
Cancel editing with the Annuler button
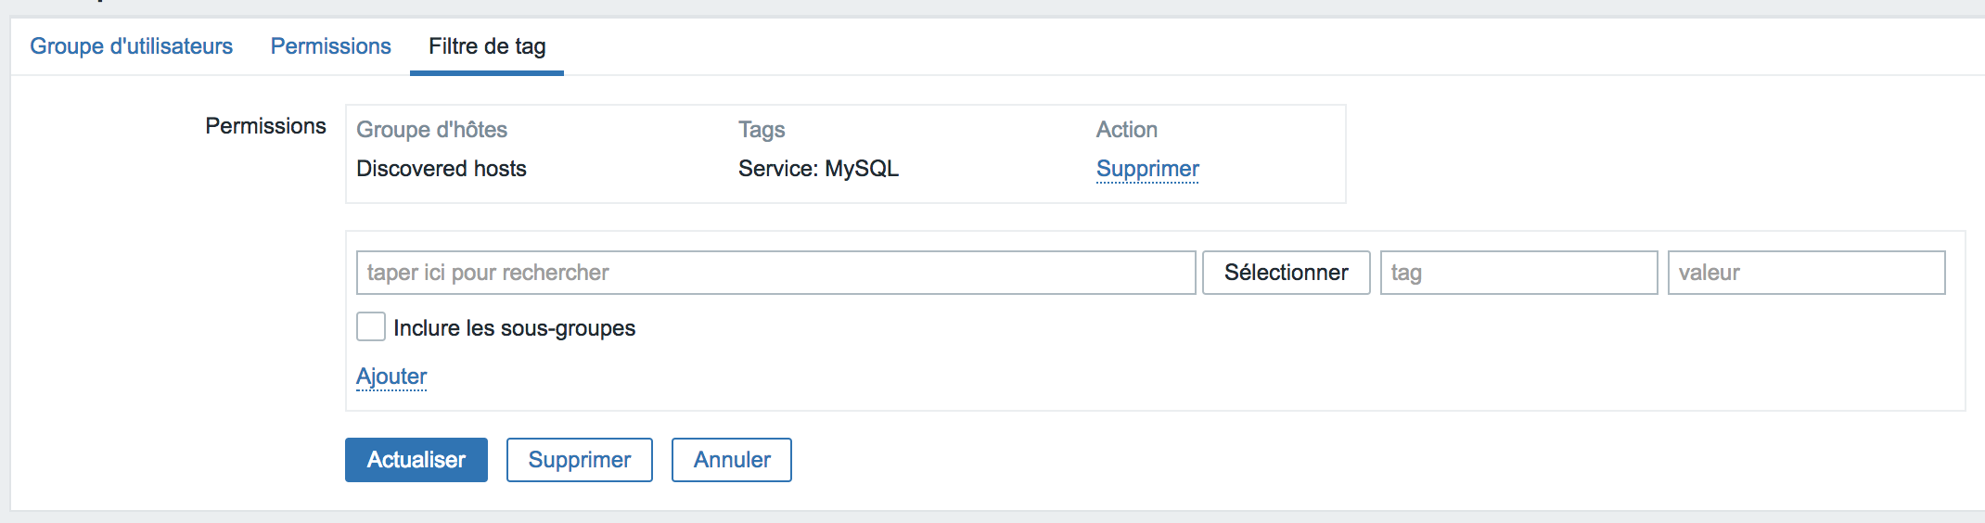732,460
